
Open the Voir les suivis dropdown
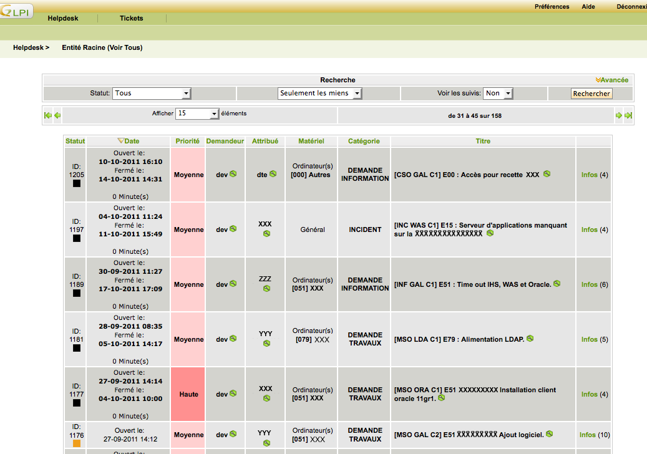pos(498,93)
